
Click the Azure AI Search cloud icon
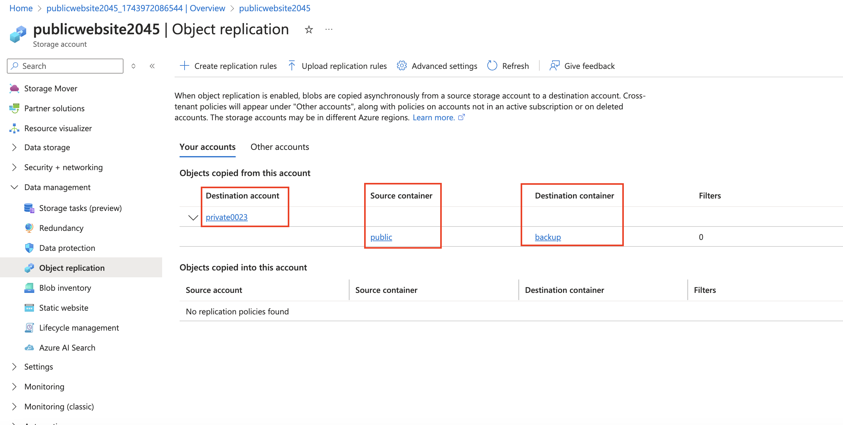coord(29,348)
